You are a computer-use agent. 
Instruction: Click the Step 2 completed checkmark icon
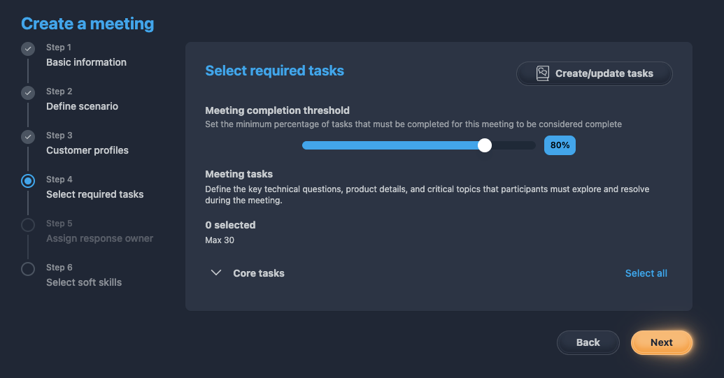(x=28, y=93)
